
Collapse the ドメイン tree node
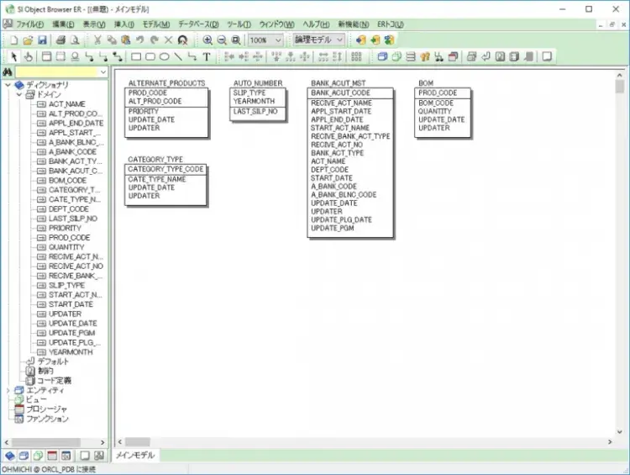[18, 94]
